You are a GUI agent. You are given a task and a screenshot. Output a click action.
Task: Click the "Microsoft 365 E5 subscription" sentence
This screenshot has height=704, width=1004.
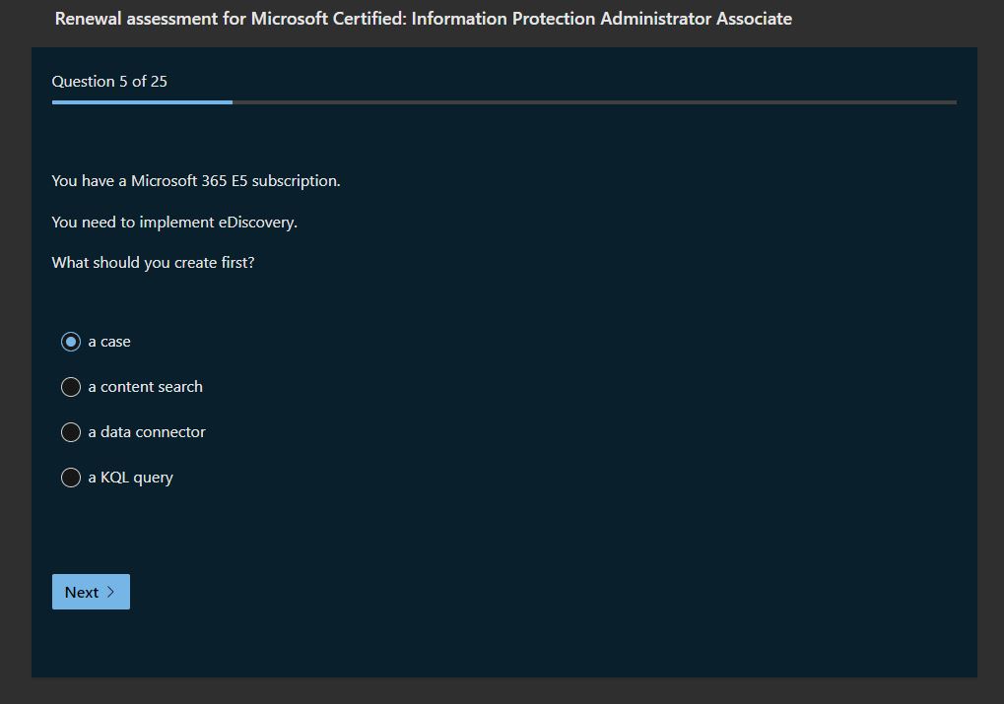coord(196,181)
